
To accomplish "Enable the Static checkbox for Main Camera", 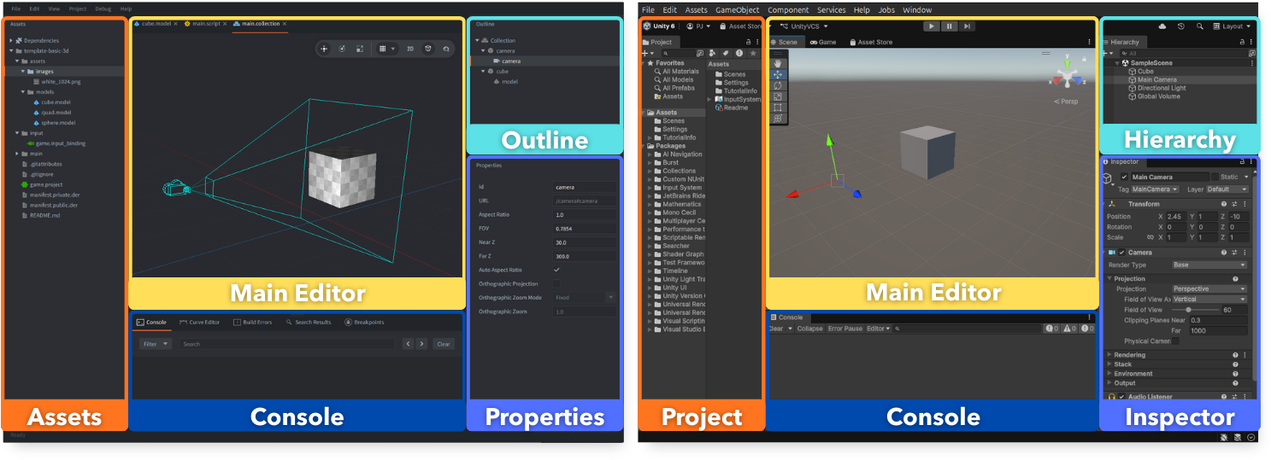I will pyautogui.click(x=1215, y=177).
